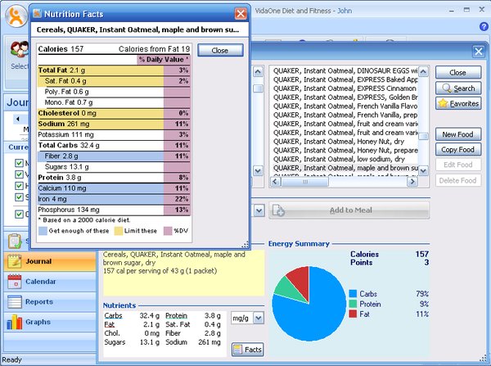Click the Carbs nutrient link
The width and height of the screenshot is (491, 366).
coord(113,315)
